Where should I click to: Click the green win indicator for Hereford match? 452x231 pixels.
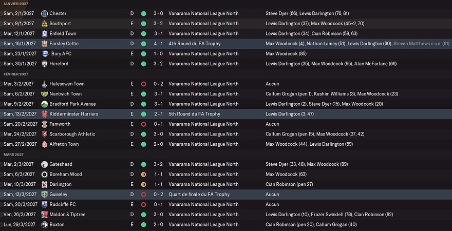[x=143, y=64]
